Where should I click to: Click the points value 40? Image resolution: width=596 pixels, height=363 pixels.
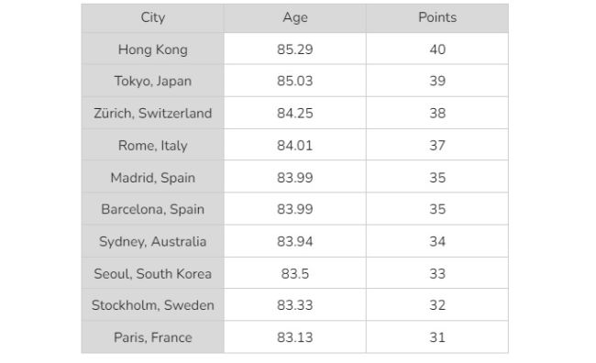click(437, 49)
